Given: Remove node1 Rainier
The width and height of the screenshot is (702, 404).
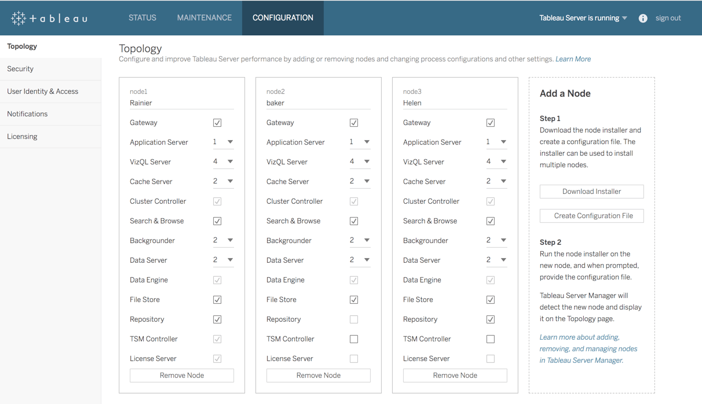Looking at the screenshot, I should click(x=182, y=376).
